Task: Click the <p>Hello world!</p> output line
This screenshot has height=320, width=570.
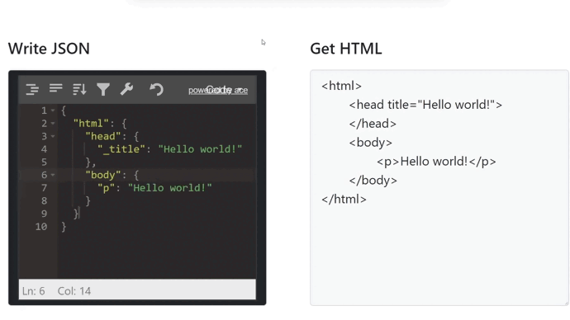Action: [436, 162]
